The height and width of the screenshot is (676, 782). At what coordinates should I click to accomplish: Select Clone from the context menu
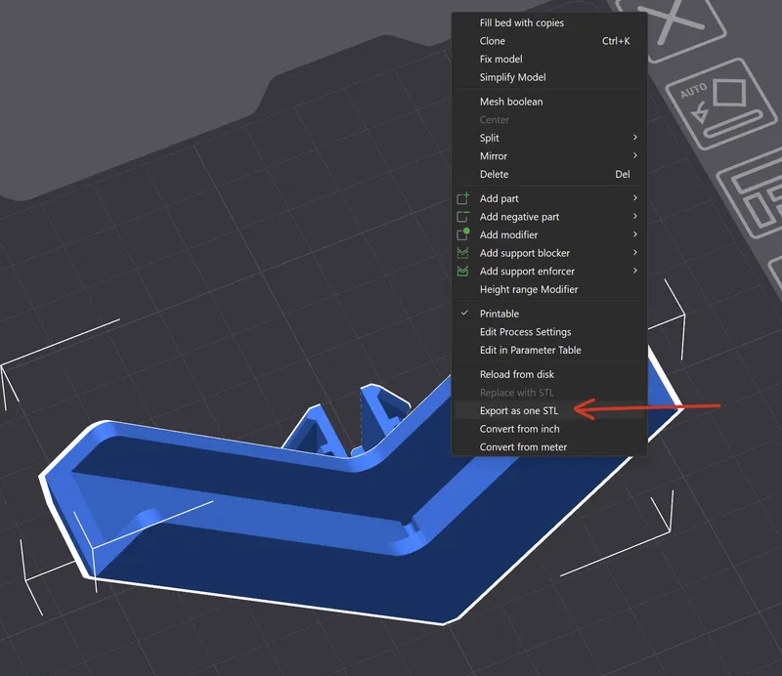[493, 41]
